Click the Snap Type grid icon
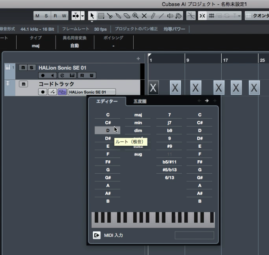 coord(211,16)
